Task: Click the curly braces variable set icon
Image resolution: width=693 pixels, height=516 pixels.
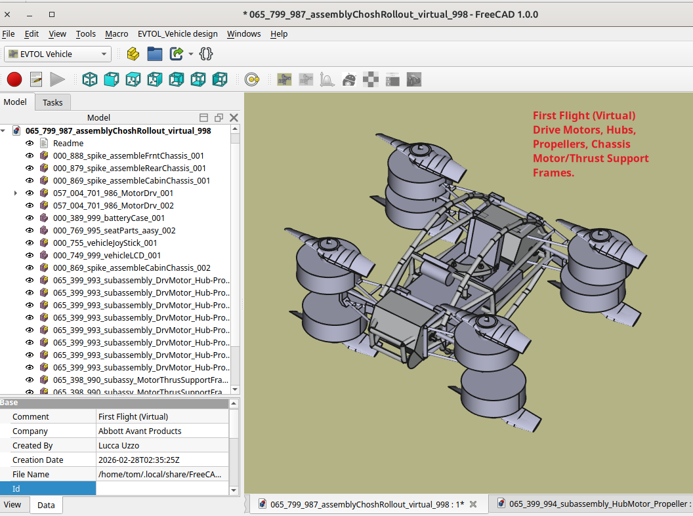Action: click(x=206, y=54)
